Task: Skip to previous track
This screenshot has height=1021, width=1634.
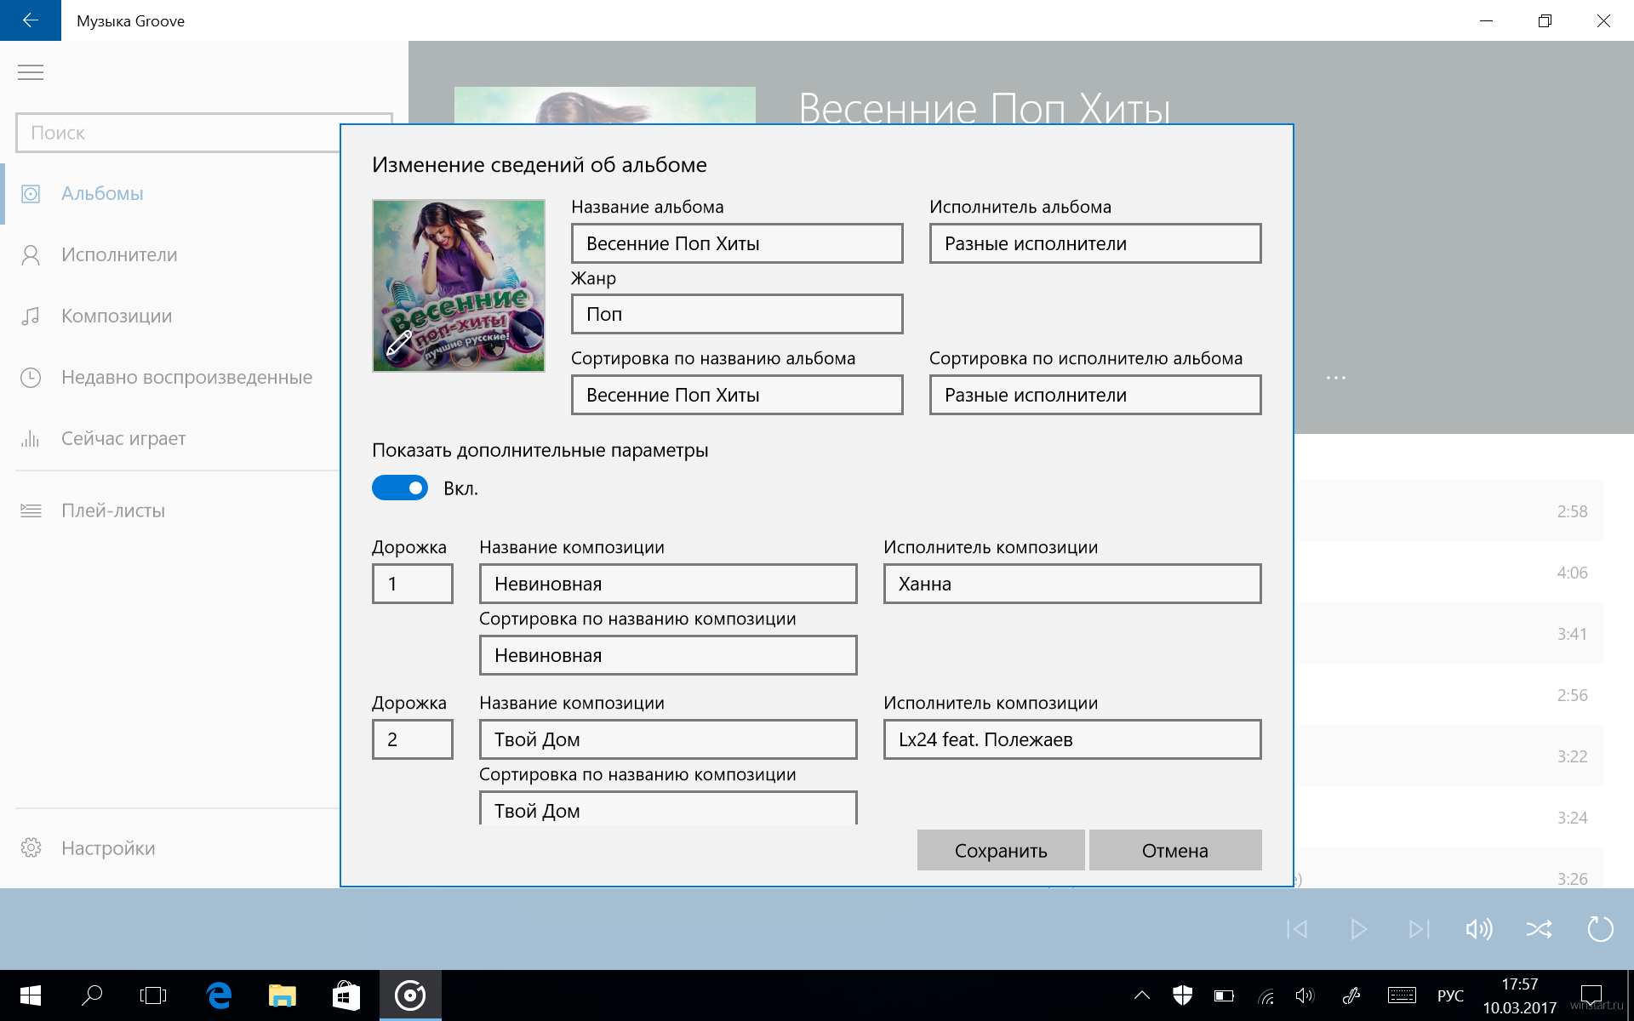Action: click(1297, 929)
